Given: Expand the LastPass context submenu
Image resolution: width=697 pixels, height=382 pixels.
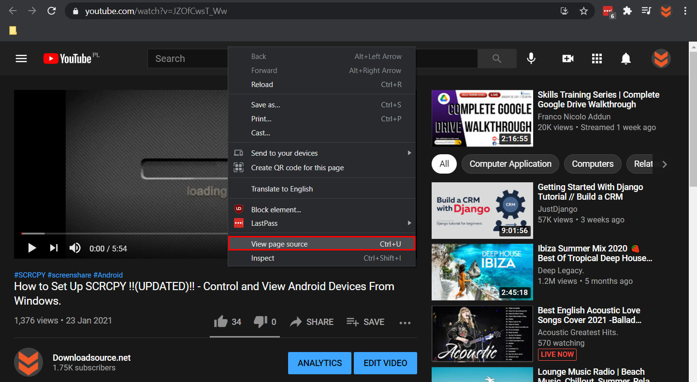Looking at the screenshot, I should (x=322, y=223).
